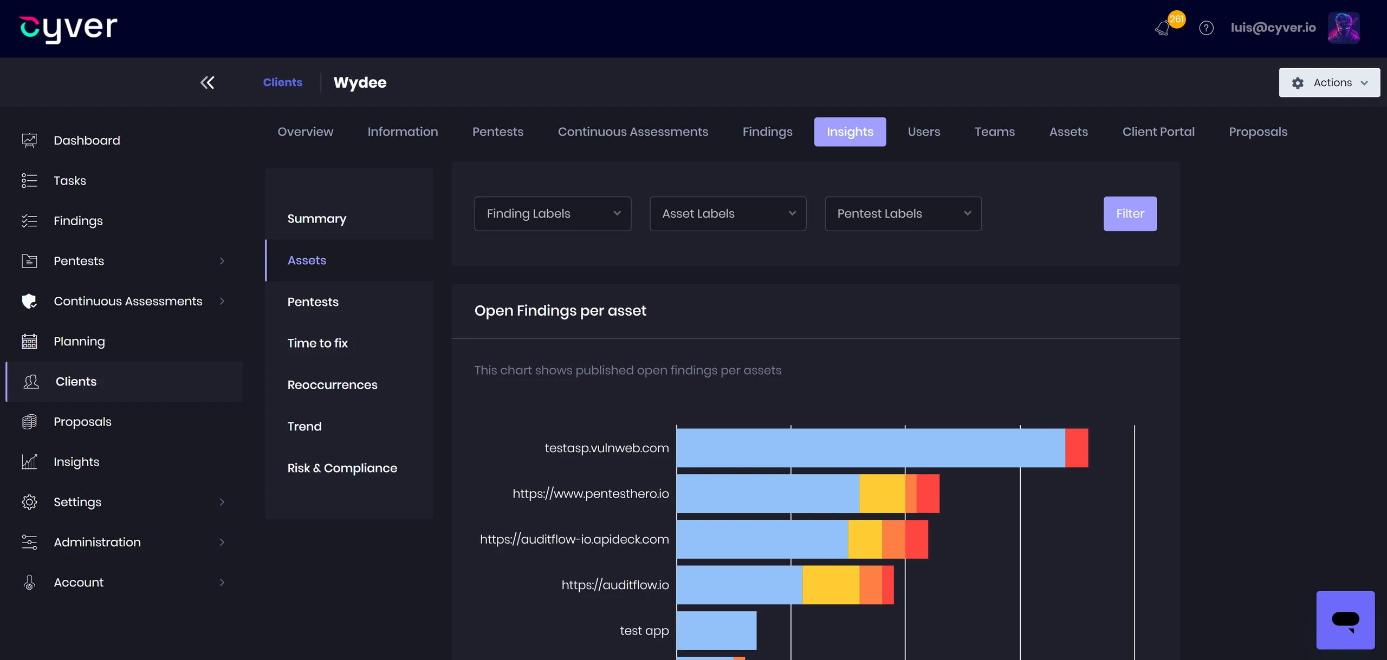Expand the Settings sidebar chevron
Viewport: 1387px width, 660px height.
click(x=222, y=502)
